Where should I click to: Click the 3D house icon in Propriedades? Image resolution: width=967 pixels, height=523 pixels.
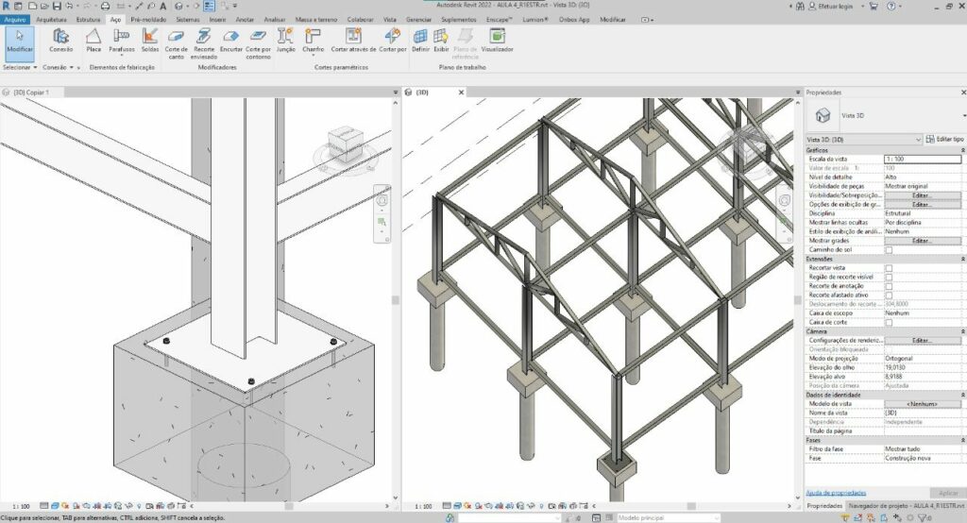pos(823,115)
